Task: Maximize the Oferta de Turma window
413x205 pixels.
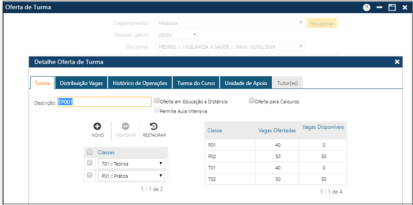Action: 392,7
